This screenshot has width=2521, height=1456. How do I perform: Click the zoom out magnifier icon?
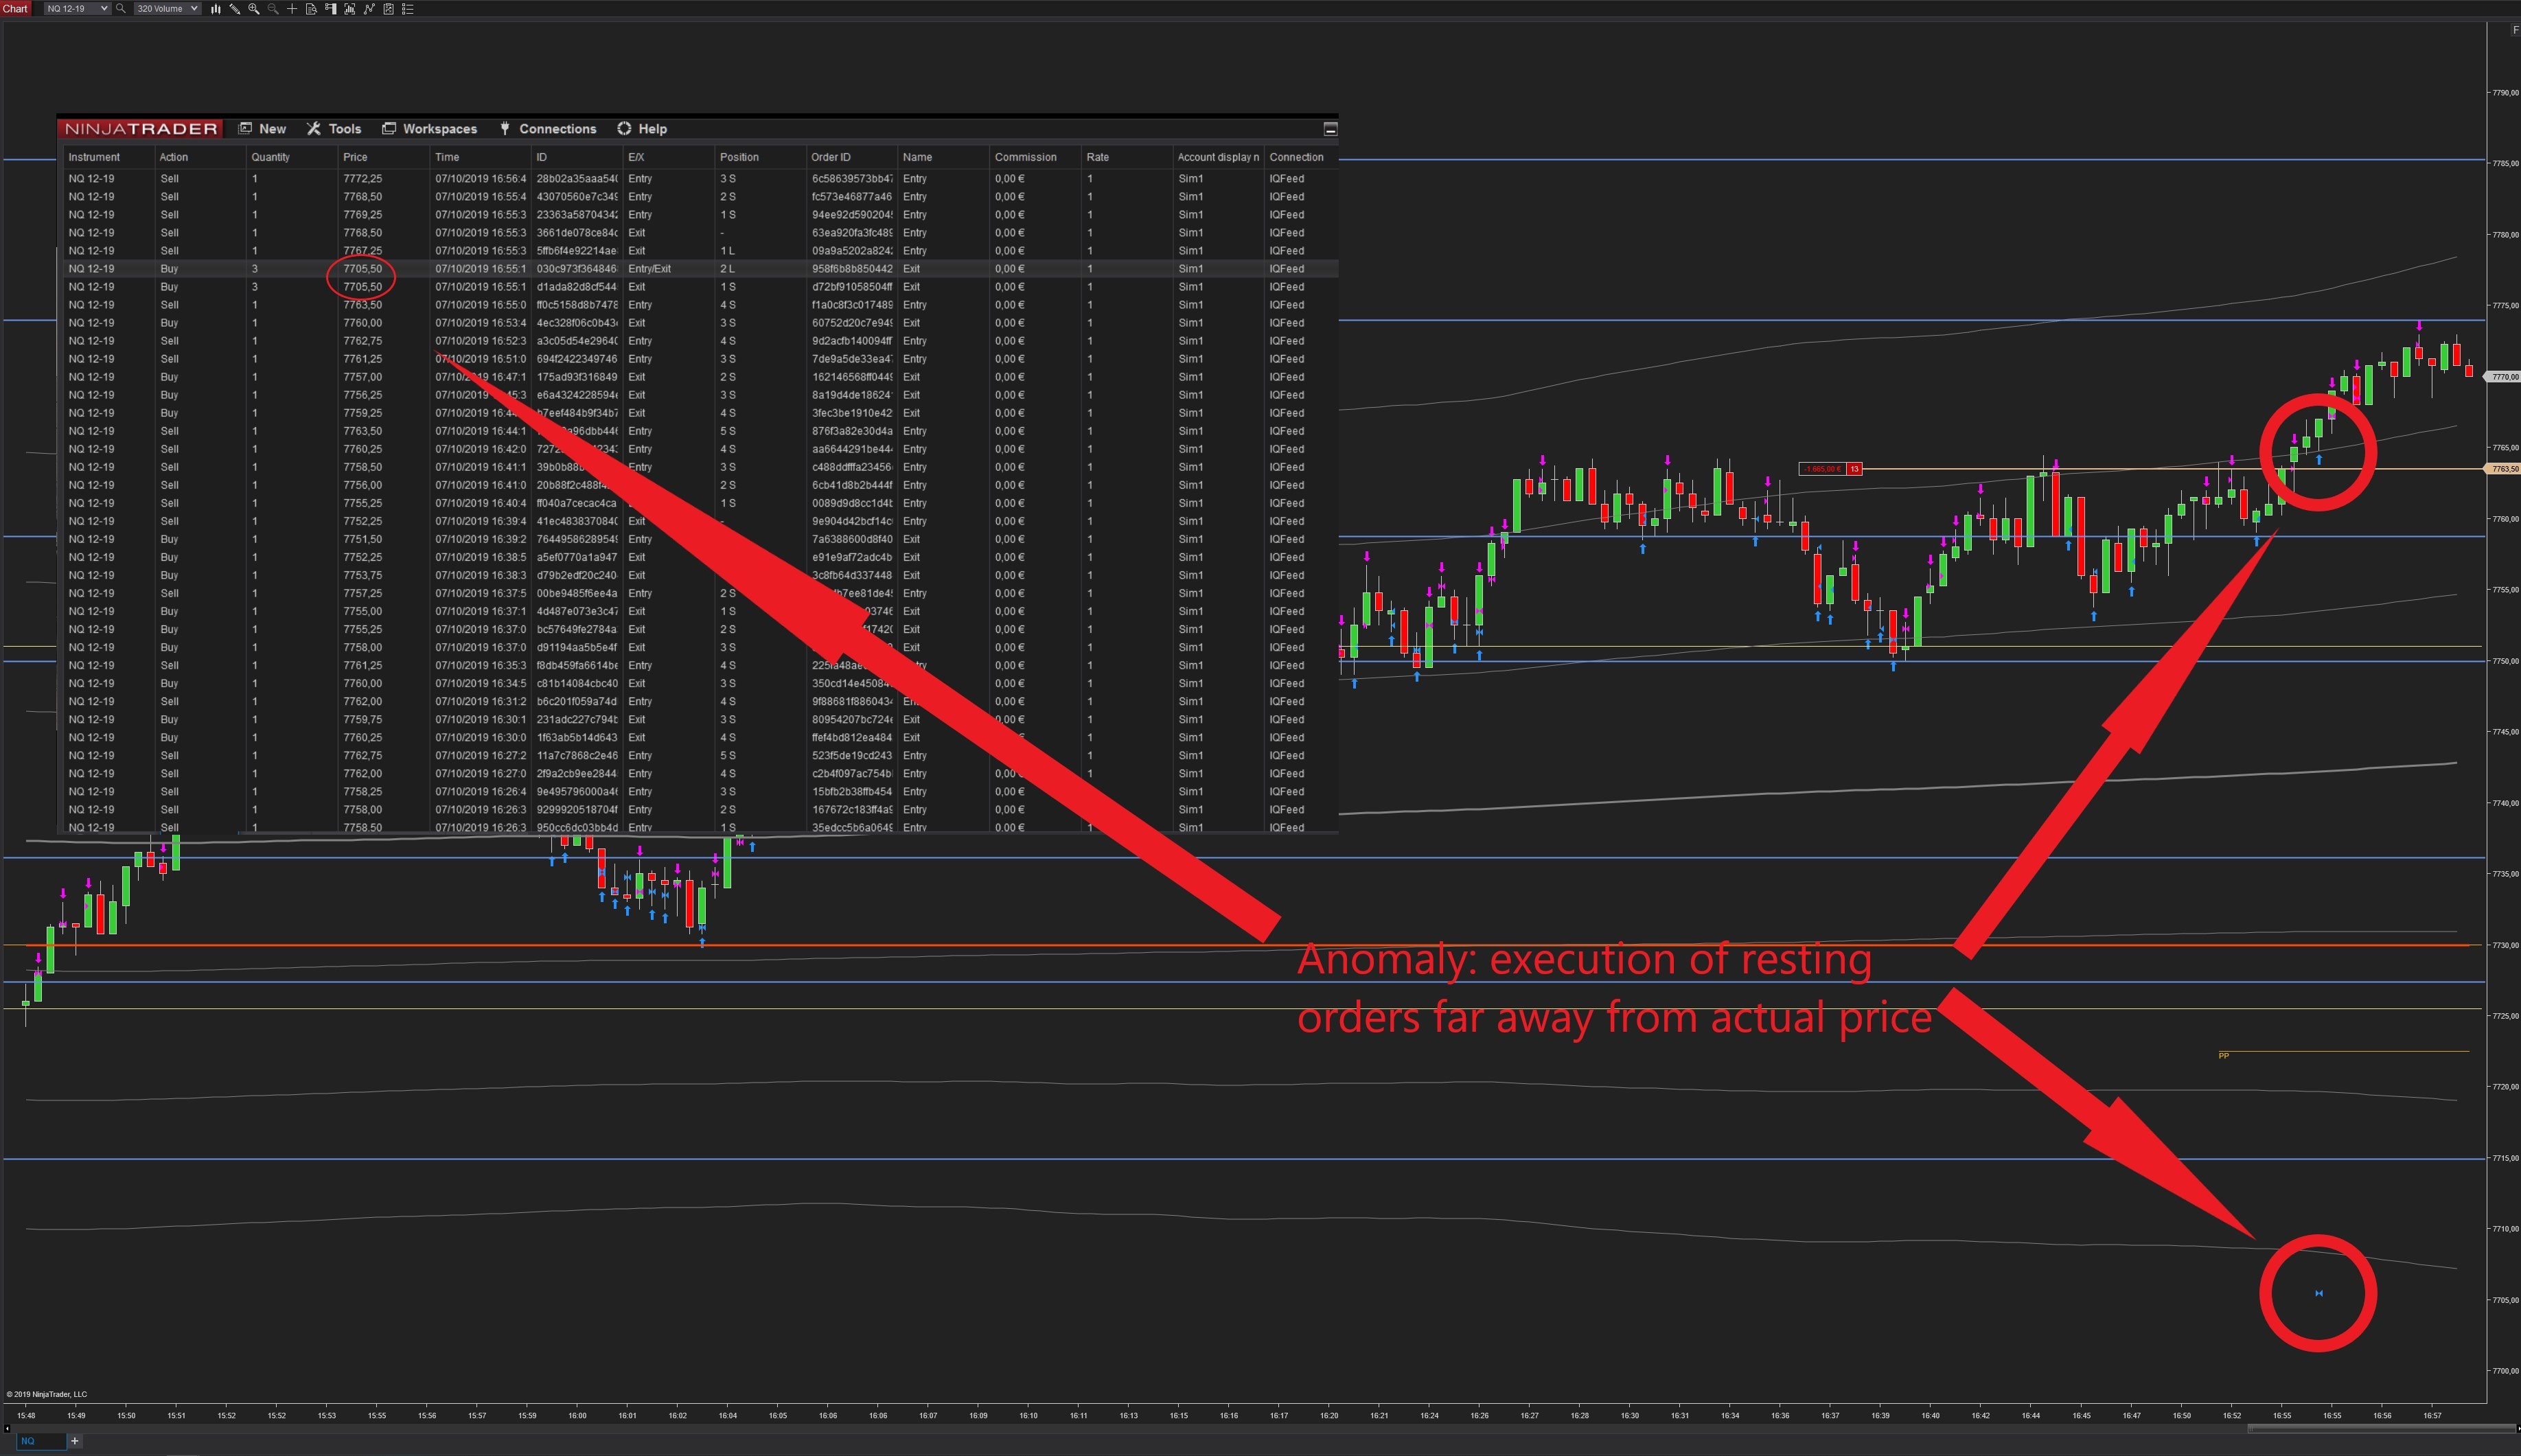tap(273, 9)
